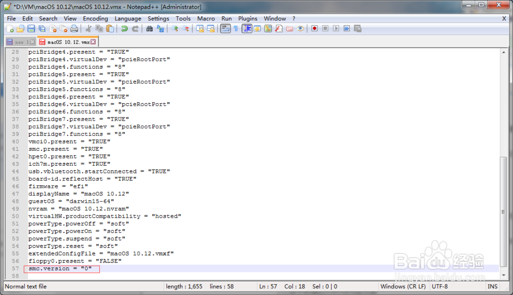Open Replace dialog icon
This screenshot has width=513, height=295.
(x=160, y=29)
